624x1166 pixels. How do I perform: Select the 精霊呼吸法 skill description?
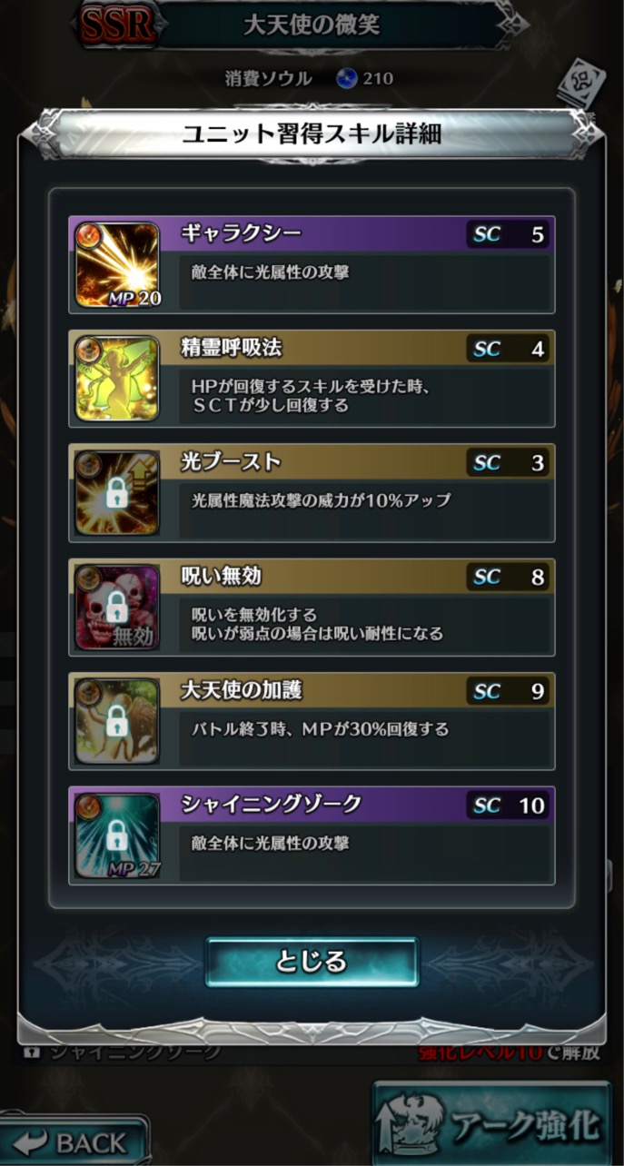[310, 396]
